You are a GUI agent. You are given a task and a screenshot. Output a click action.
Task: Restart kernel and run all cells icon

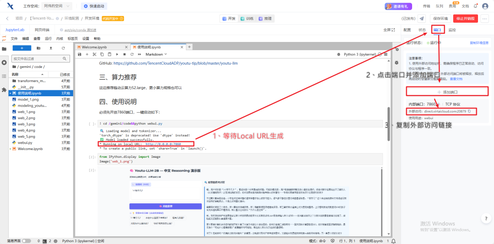tap(140, 54)
